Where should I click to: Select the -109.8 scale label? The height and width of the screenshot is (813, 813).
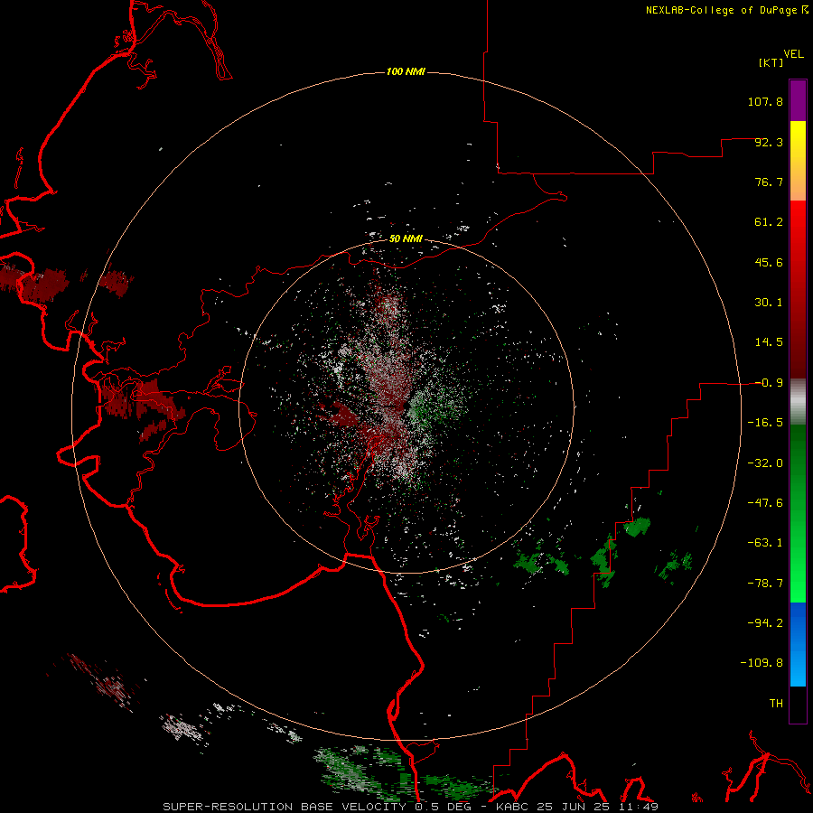click(762, 663)
